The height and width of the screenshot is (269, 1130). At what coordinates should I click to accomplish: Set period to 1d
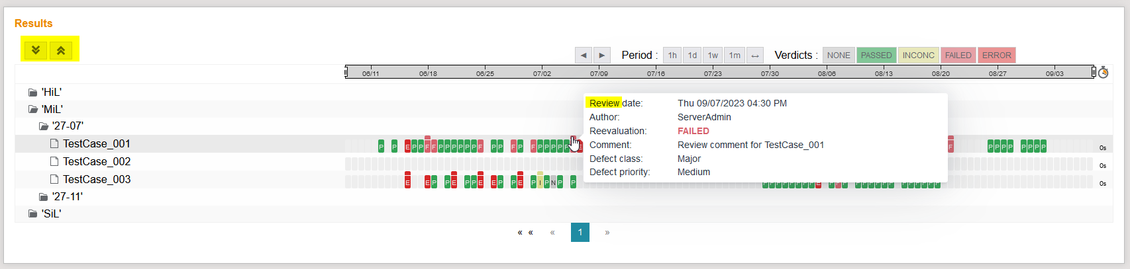click(x=692, y=56)
